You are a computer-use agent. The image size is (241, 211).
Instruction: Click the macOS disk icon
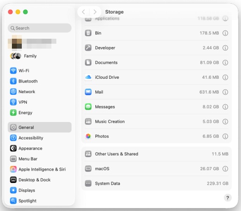coord(88,169)
